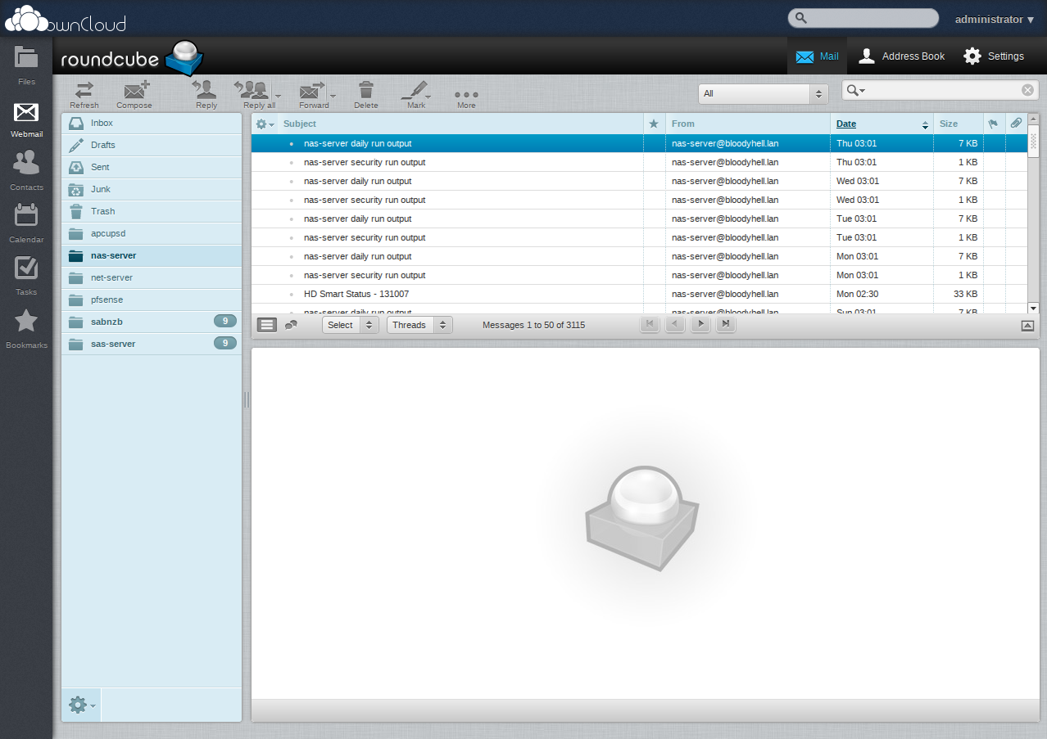Refresh the mailbox
The height and width of the screenshot is (739, 1047).
(x=84, y=94)
